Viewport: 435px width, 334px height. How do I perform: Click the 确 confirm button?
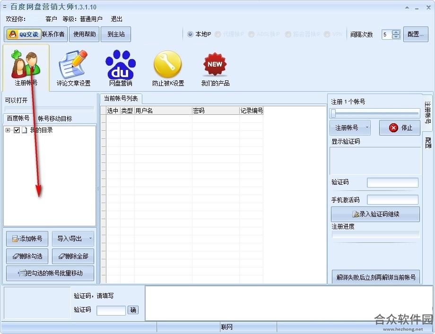(133, 310)
